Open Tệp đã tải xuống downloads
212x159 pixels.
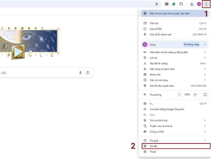175,63
